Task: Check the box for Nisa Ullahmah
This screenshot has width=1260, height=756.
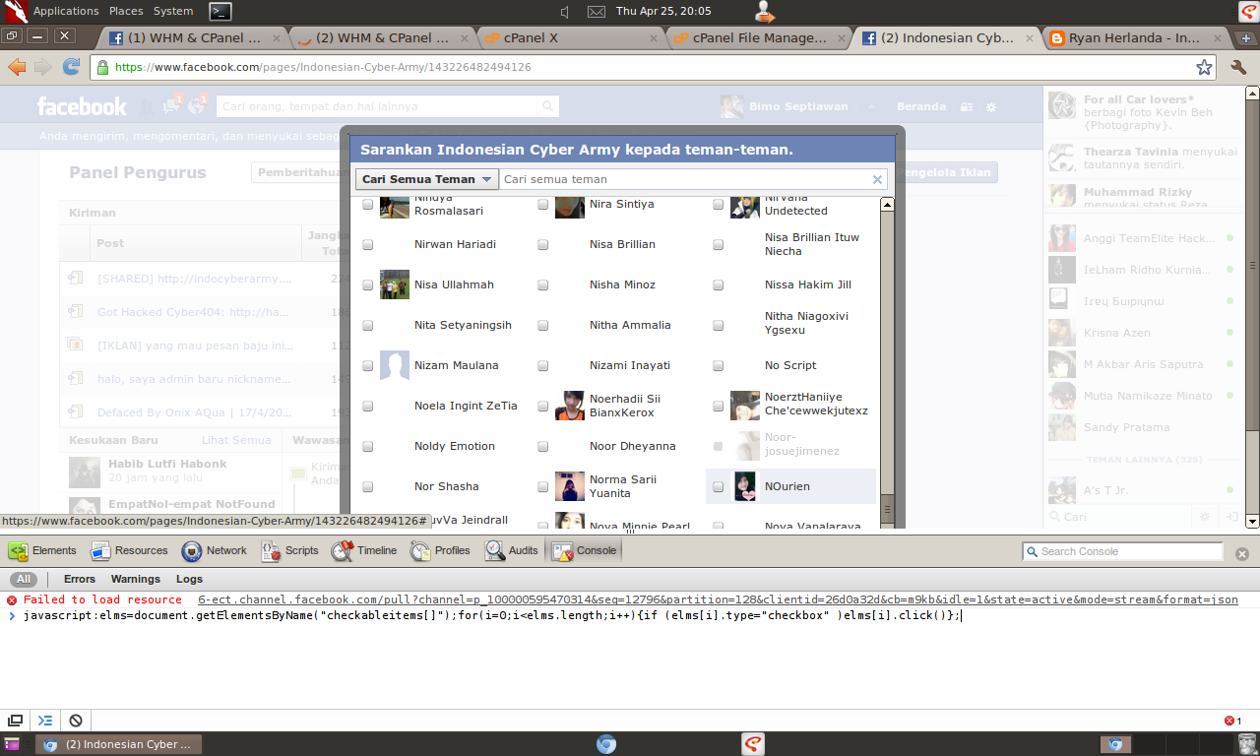Action: tap(368, 284)
